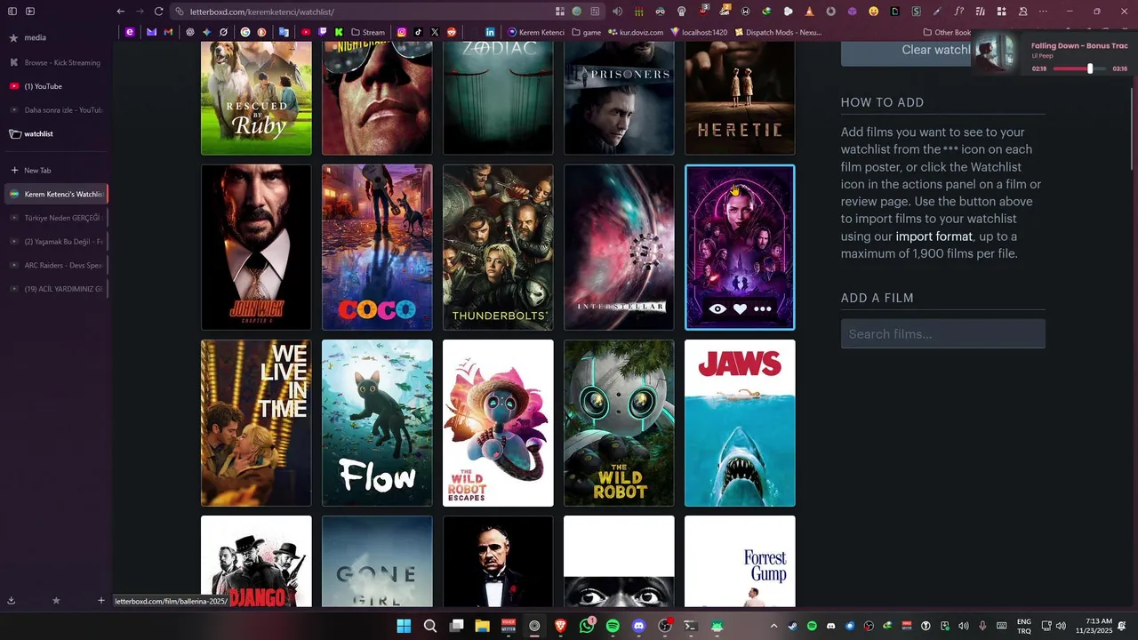
Task: Open File Explorer from the taskbar
Action: coord(482,626)
